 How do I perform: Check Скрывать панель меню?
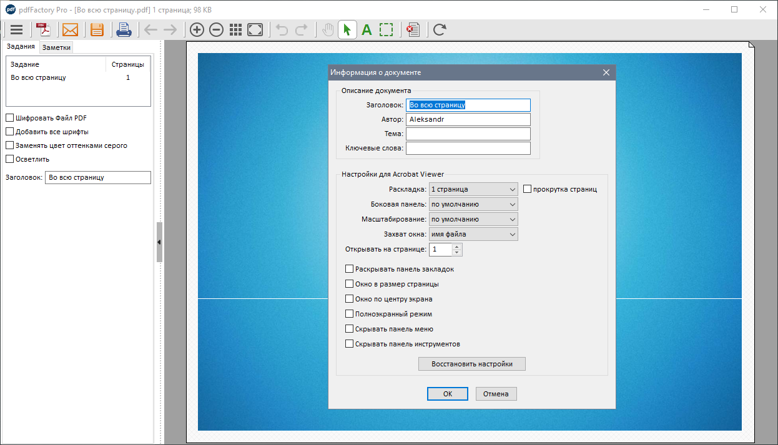coord(349,329)
